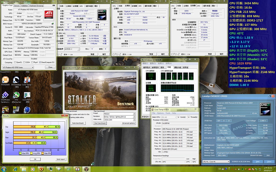Open the media player taskbar icon

[x=33, y=169]
